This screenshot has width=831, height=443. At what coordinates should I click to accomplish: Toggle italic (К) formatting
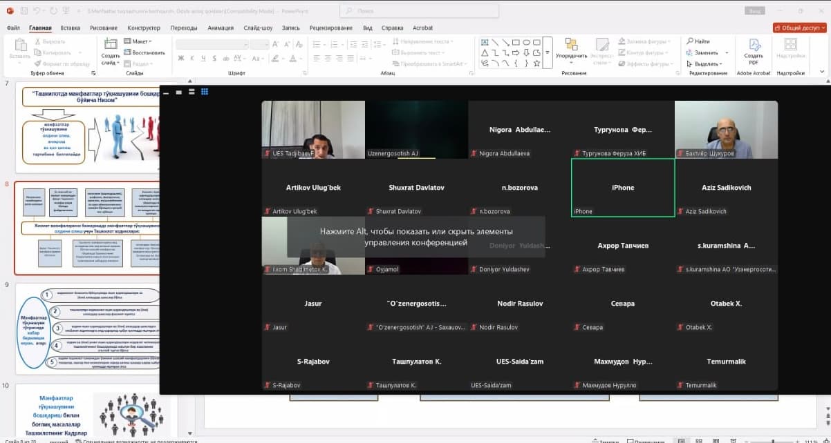tap(193, 57)
